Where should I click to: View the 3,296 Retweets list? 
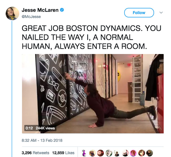[x=36, y=153]
